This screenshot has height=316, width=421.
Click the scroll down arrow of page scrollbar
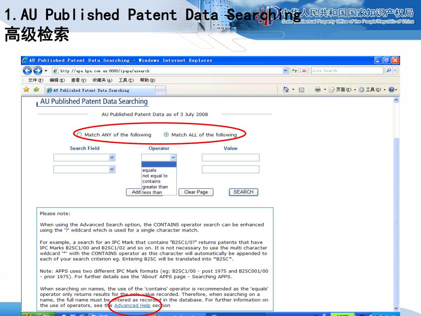click(x=396, y=308)
